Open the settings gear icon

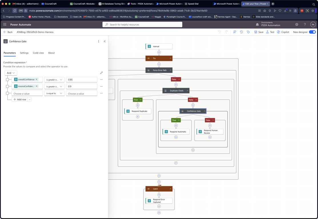pos(297,25)
